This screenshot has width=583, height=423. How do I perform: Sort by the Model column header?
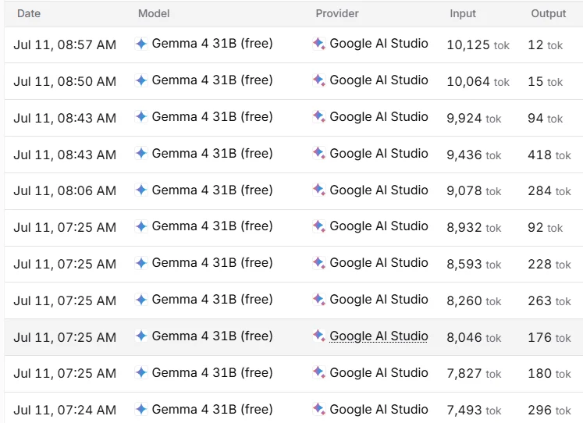coord(154,14)
